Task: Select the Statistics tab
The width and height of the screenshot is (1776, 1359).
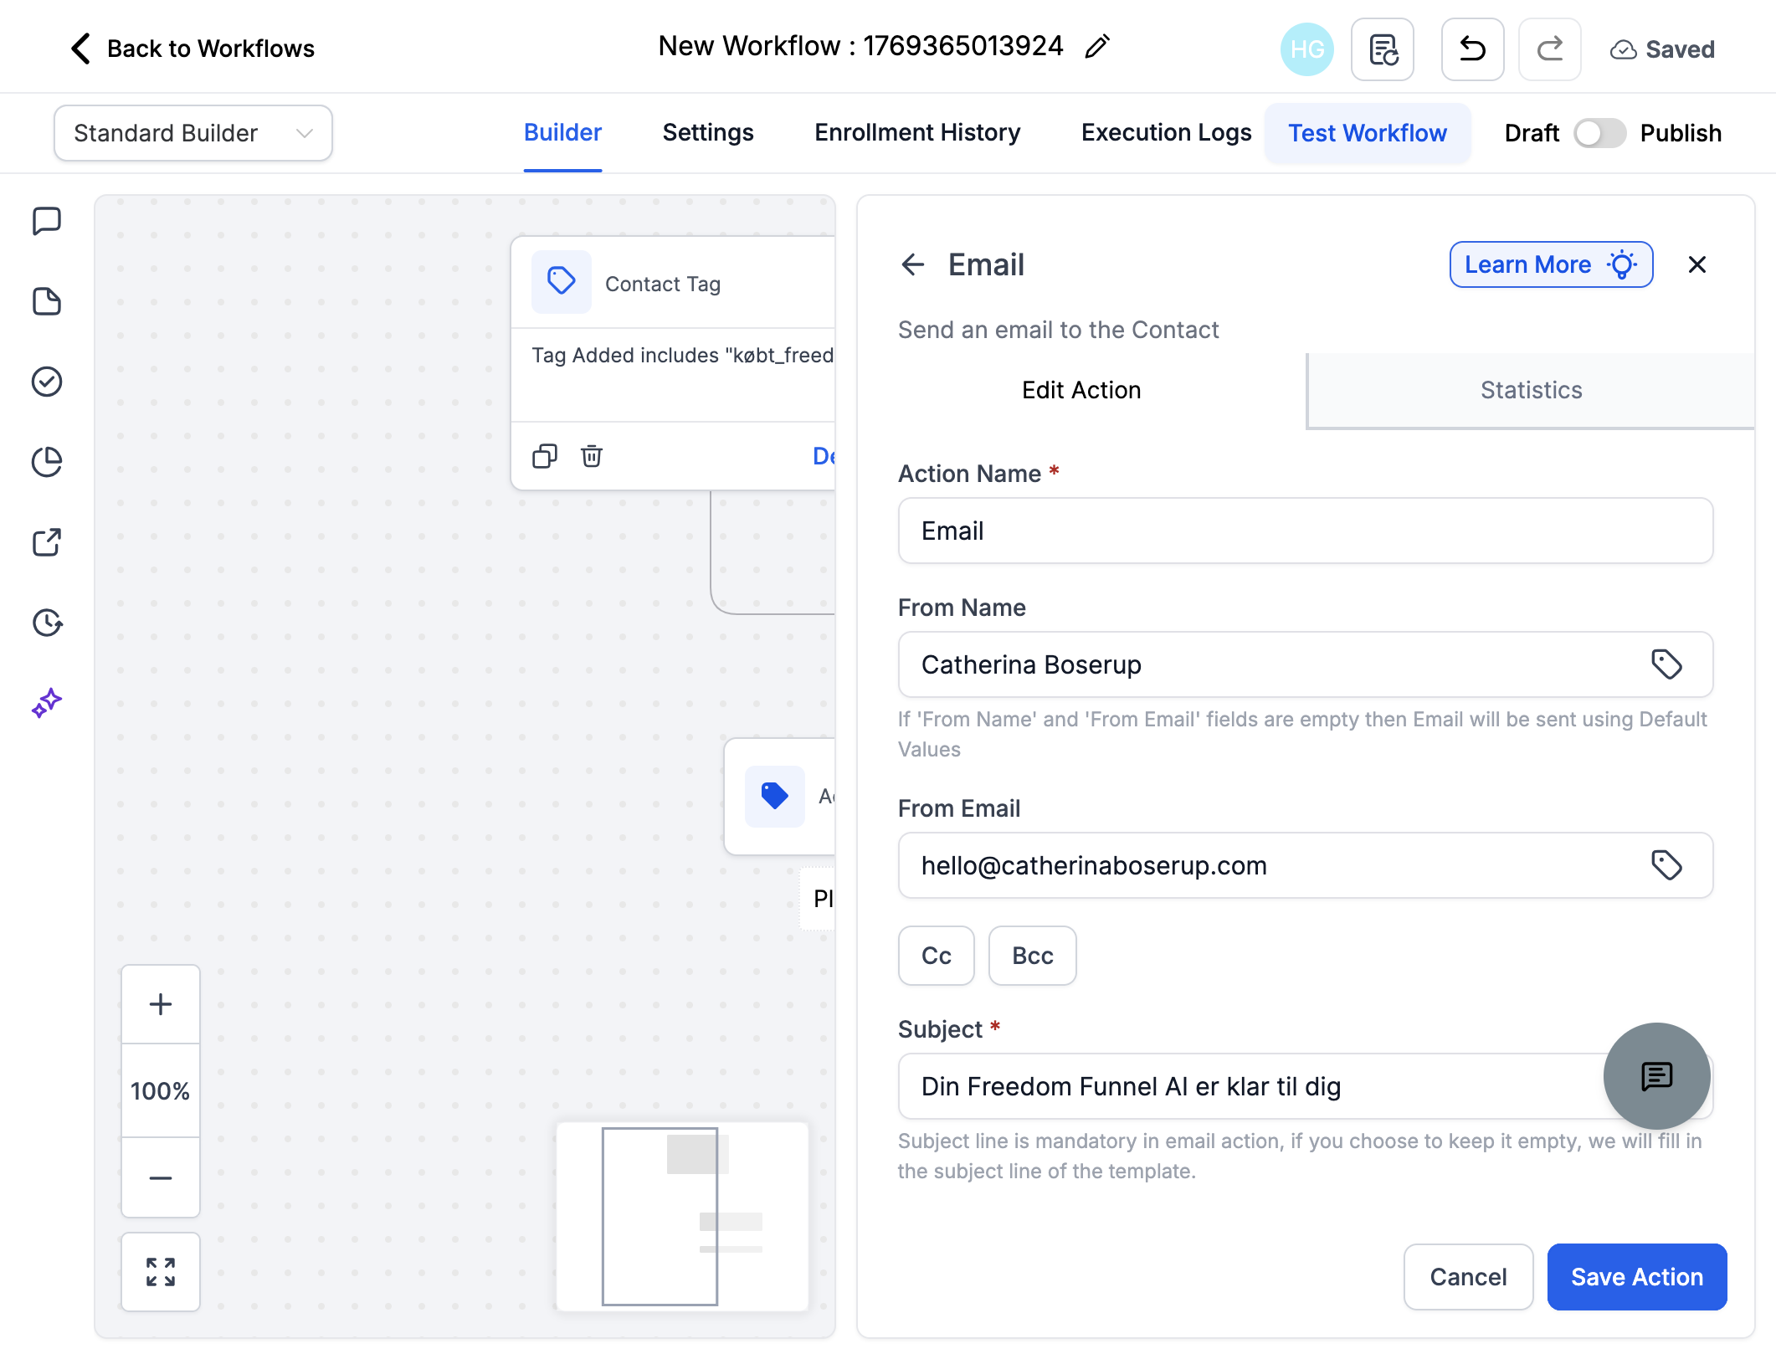Action: pyautogui.click(x=1531, y=391)
